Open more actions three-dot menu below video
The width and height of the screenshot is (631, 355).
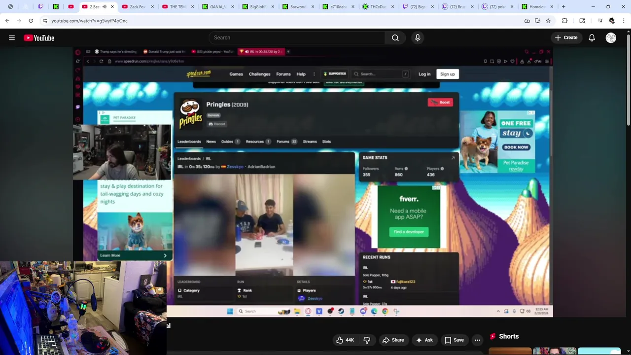(x=477, y=340)
